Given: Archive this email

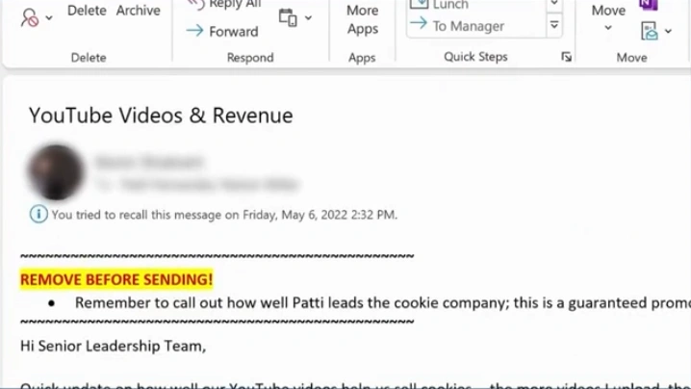Looking at the screenshot, I should pos(138,11).
